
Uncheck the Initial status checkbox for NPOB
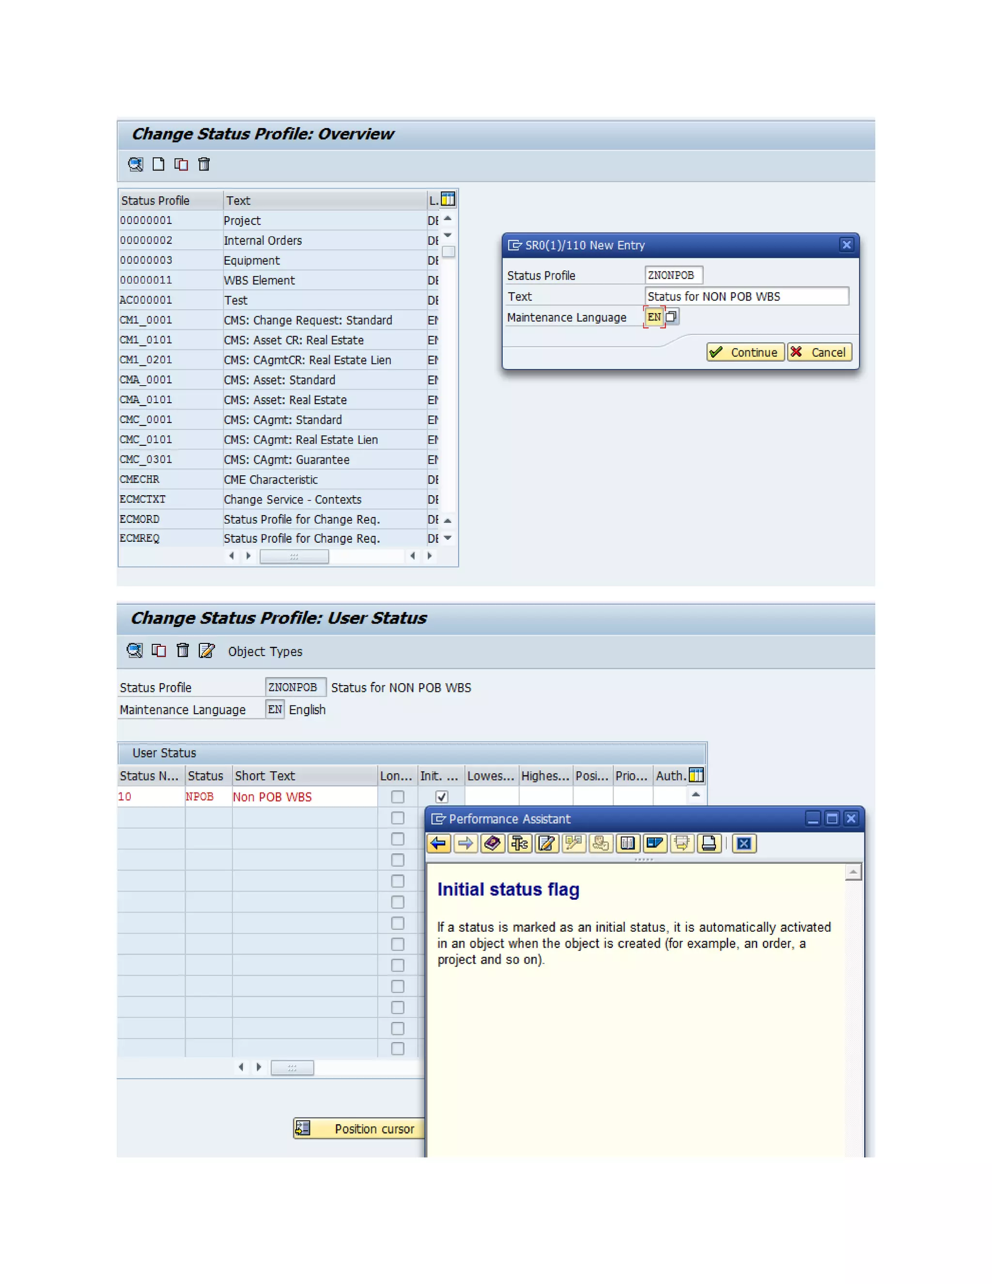pyautogui.click(x=442, y=797)
